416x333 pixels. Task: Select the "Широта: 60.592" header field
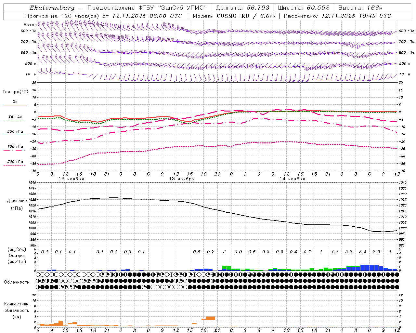(x=304, y=8)
